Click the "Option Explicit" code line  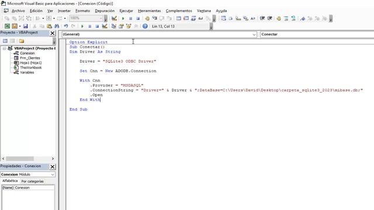point(88,42)
